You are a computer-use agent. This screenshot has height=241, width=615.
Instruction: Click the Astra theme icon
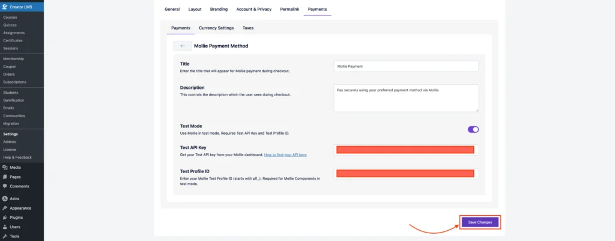[x=5, y=198]
